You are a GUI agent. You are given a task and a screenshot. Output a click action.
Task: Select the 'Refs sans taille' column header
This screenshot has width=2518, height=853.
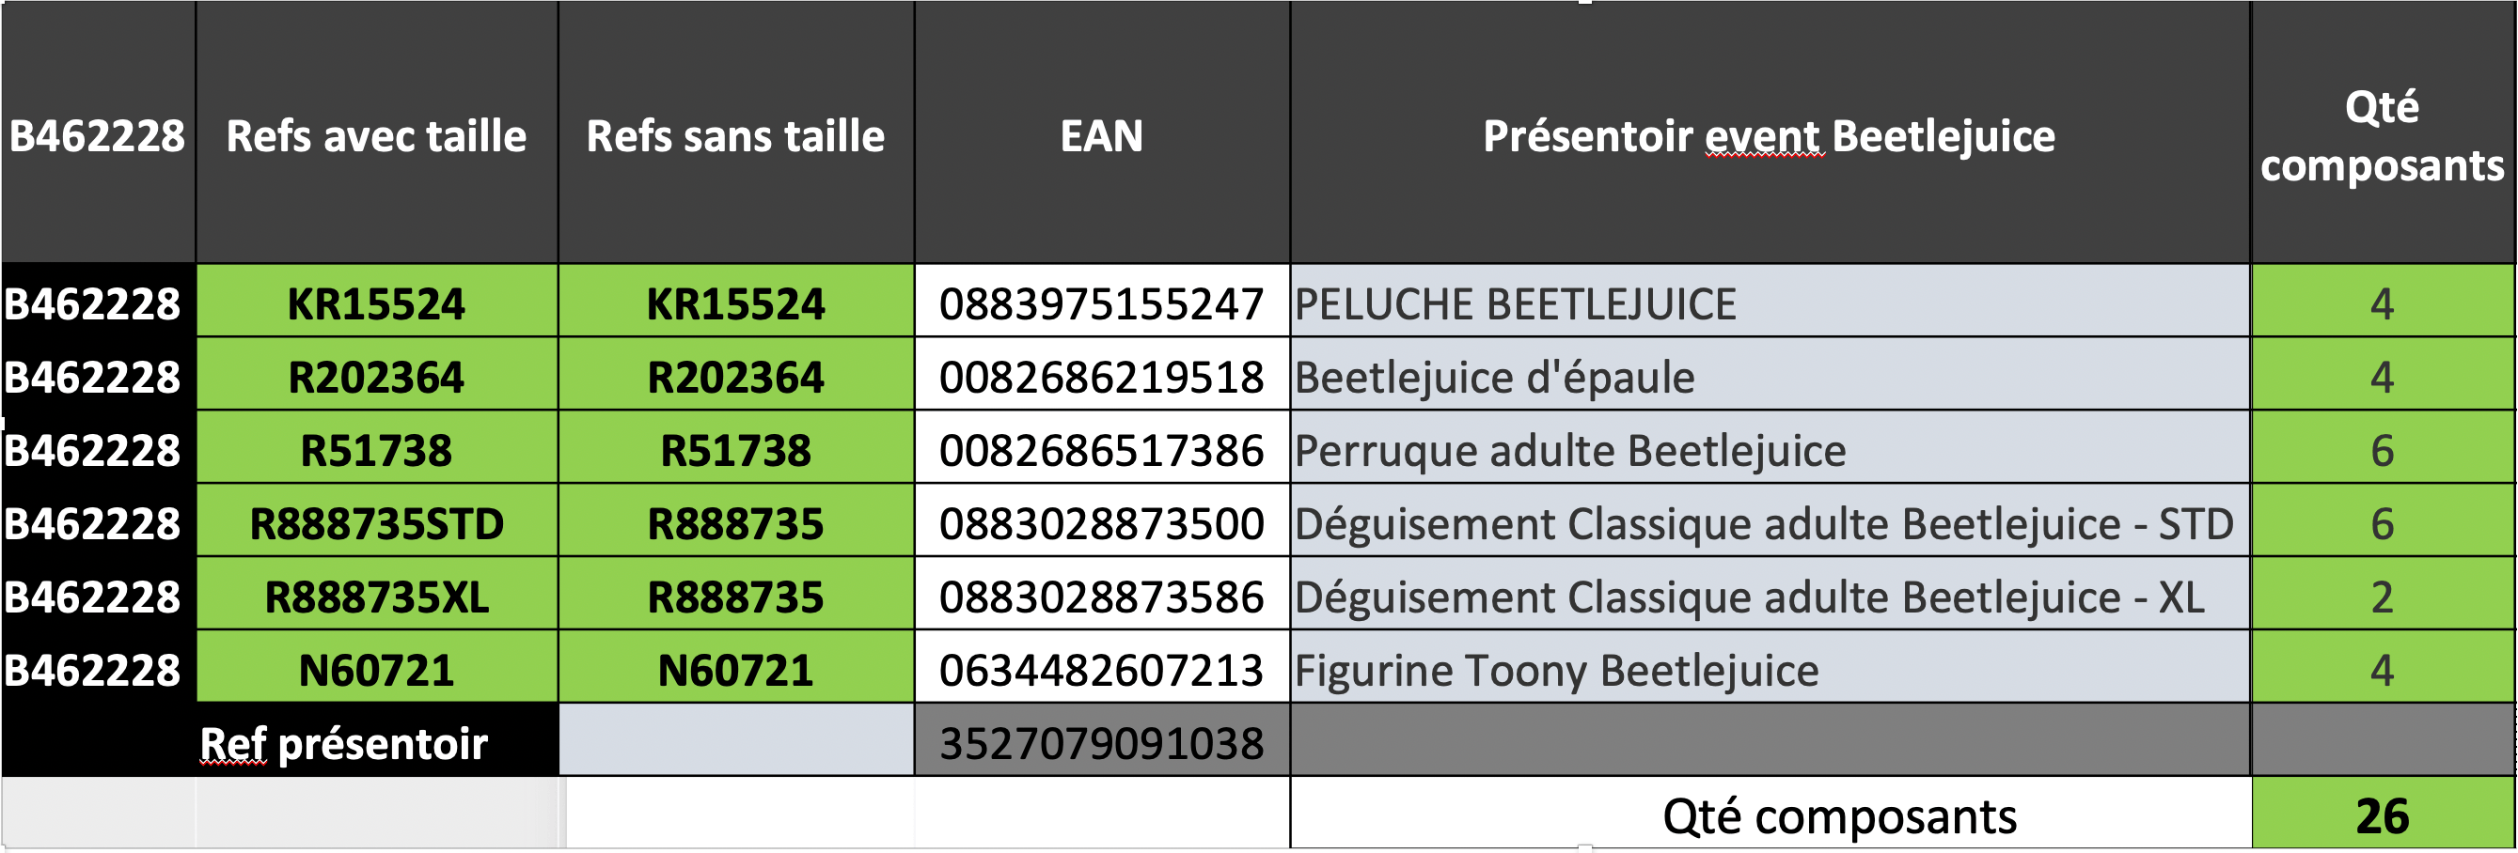735,135
